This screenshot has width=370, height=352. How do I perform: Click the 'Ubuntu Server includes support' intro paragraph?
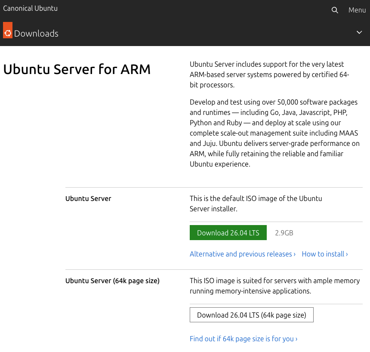269,74
